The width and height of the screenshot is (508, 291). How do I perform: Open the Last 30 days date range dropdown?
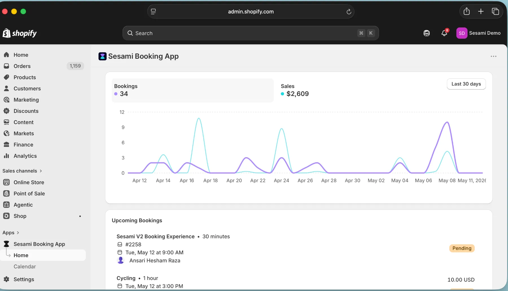[466, 84]
